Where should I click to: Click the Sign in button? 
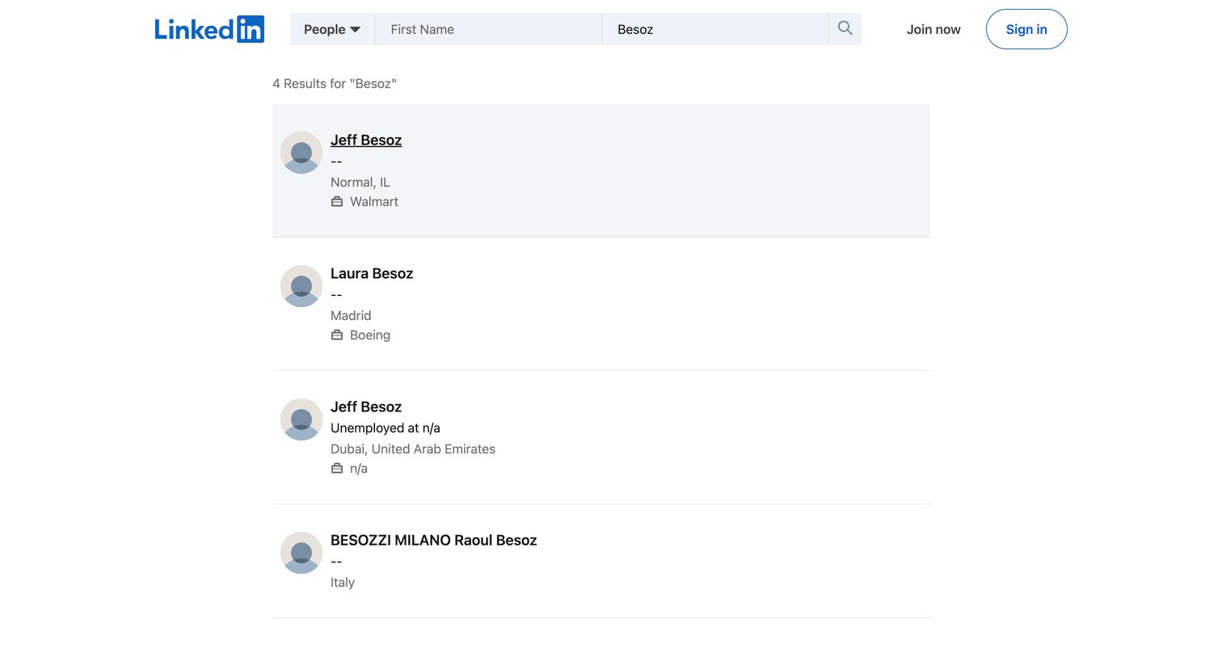click(1026, 29)
